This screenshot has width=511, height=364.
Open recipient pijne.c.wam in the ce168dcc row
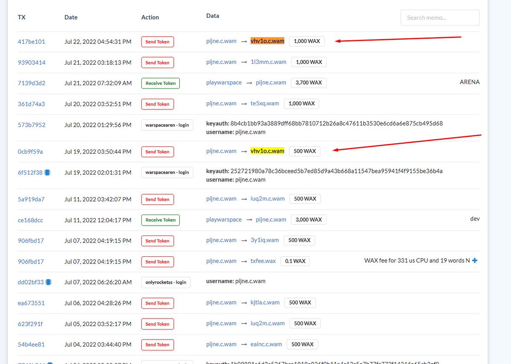click(271, 219)
